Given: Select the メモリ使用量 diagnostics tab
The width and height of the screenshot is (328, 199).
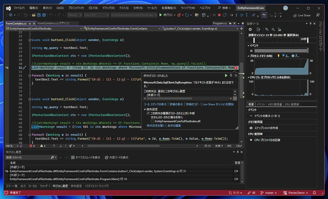Looking at the screenshot, I should [275, 104].
